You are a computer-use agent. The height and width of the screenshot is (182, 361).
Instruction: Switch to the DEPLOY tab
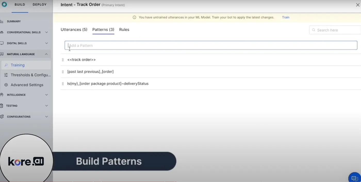click(39, 5)
